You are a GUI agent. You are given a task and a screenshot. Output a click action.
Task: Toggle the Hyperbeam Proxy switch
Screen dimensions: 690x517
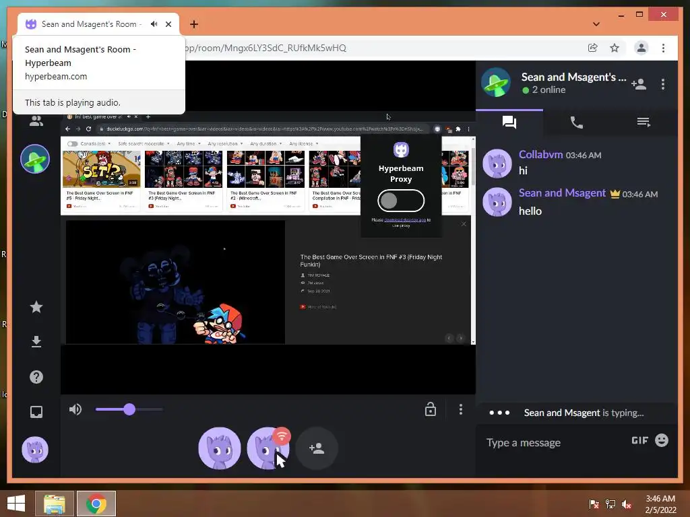click(401, 201)
